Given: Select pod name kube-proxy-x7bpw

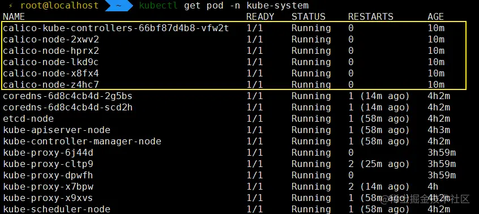Looking at the screenshot, I should [x=48, y=187].
